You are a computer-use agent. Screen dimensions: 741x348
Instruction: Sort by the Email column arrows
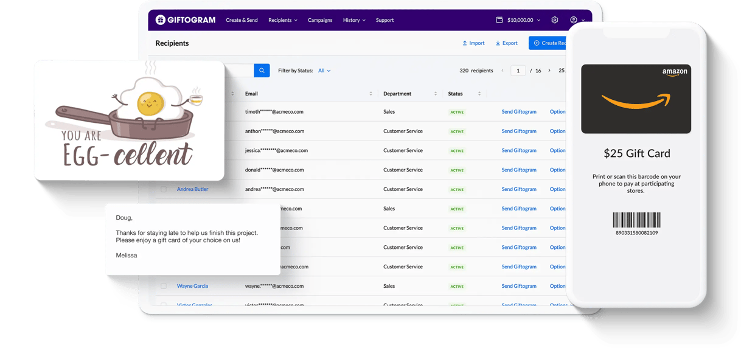click(x=371, y=94)
